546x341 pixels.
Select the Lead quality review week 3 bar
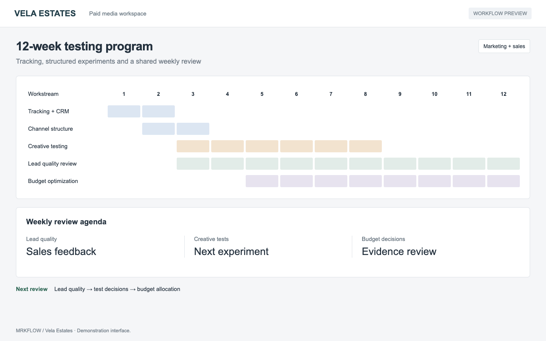pos(193,164)
